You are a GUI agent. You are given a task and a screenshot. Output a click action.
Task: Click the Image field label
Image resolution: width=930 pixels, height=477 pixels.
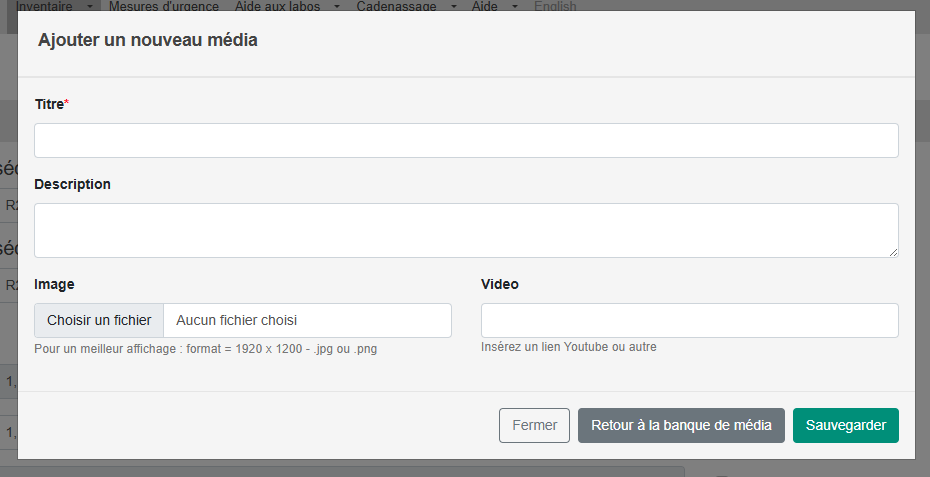54,284
